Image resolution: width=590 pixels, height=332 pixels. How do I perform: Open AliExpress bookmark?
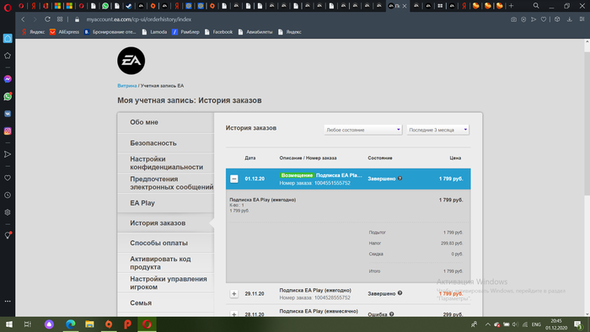click(x=64, y=32)
